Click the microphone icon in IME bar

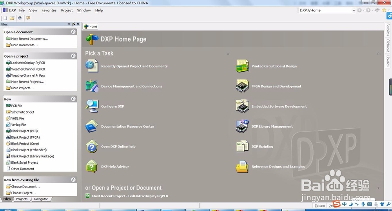(363, 204)
